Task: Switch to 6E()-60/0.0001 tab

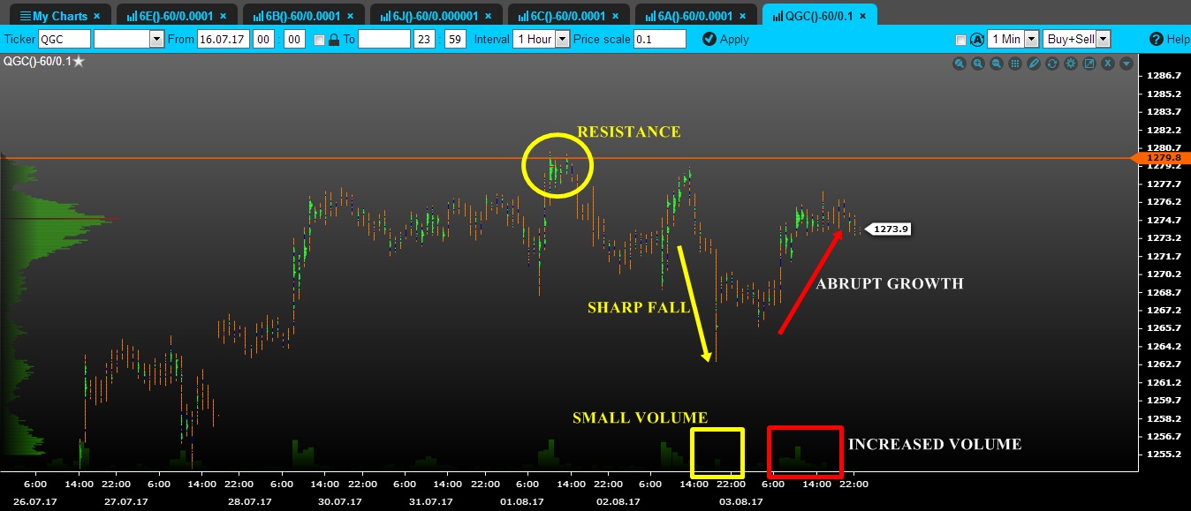Action: [x=176, y=16]
